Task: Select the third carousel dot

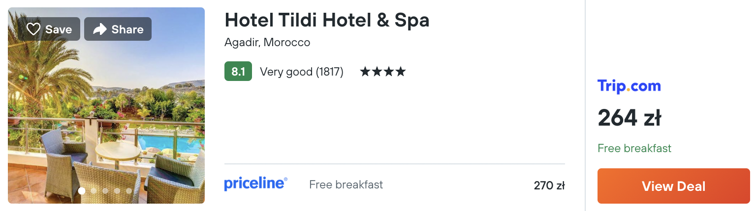Action: pyautogui.click(x=105, y=191)
